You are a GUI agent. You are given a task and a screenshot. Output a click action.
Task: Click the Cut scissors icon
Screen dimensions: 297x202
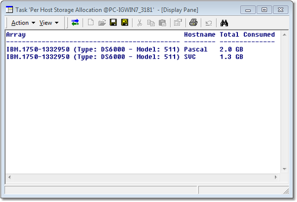pos(139,23)
